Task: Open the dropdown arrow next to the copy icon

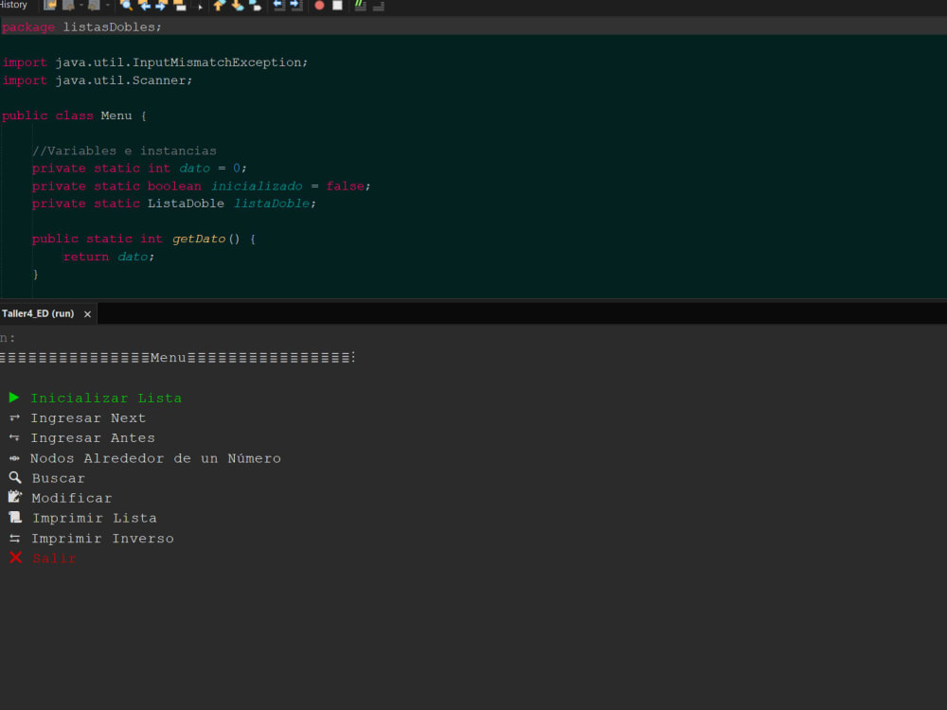Action: (x=81, y=6)
